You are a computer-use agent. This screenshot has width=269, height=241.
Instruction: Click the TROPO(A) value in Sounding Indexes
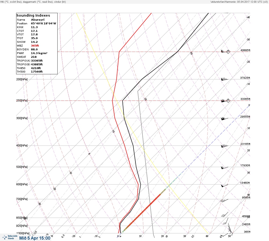(x=37, y=61)
